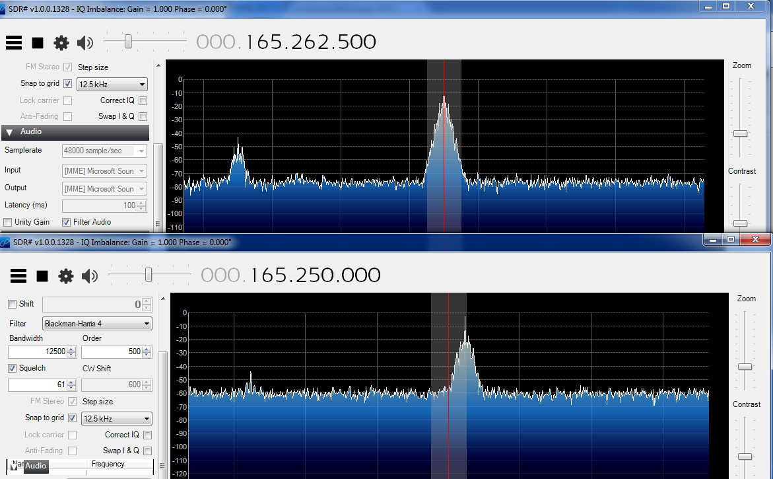Image resolution: width=773 pixels, height=479 pixels.
Task: Enable Lock carrier in top window
Action: click(x=67, y=100)
